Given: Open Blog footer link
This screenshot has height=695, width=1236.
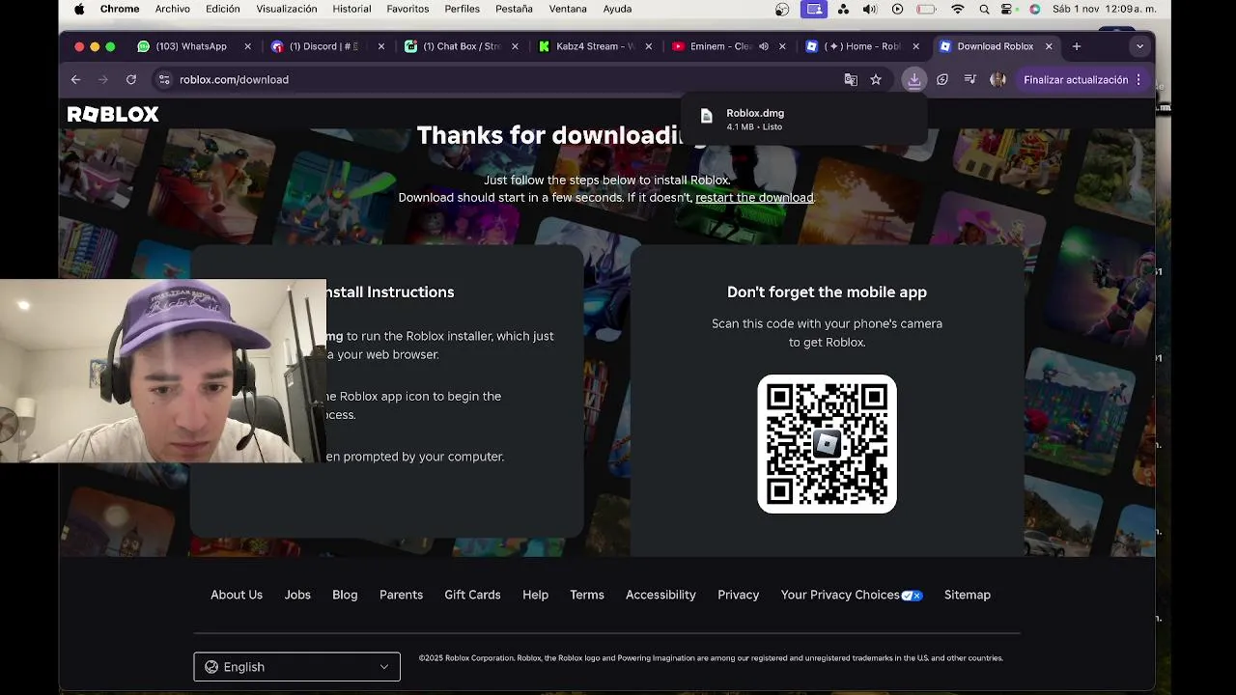Looking at the screenshot, I should point(345,595).
